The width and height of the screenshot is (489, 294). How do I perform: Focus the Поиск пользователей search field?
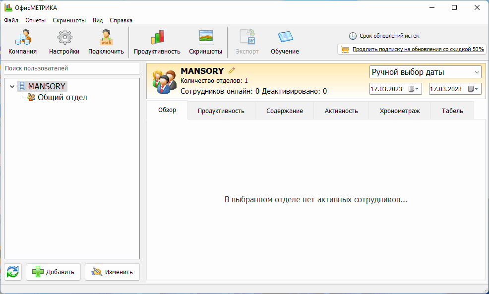click(72, 68)
